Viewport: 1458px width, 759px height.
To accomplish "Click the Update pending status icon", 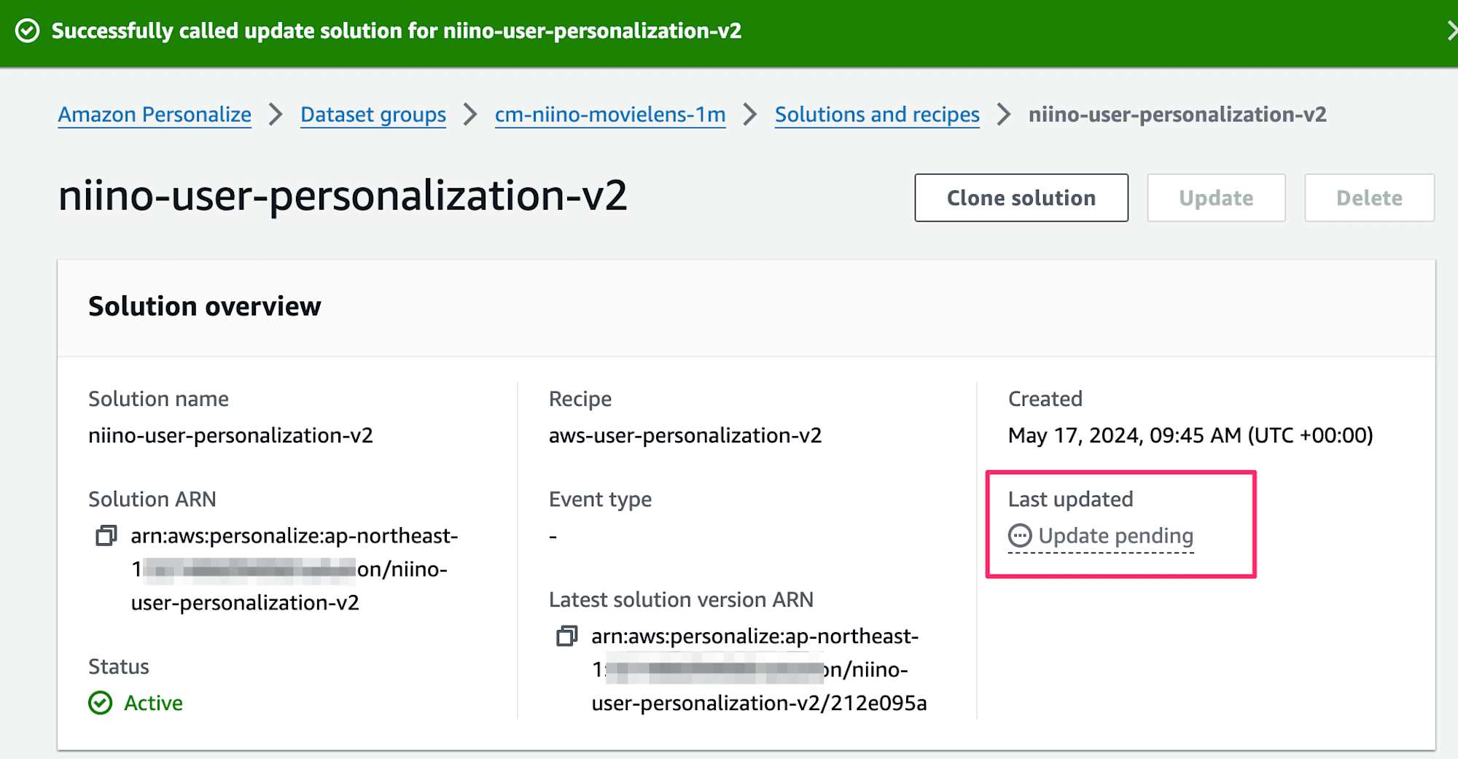I will point(1020,536).
